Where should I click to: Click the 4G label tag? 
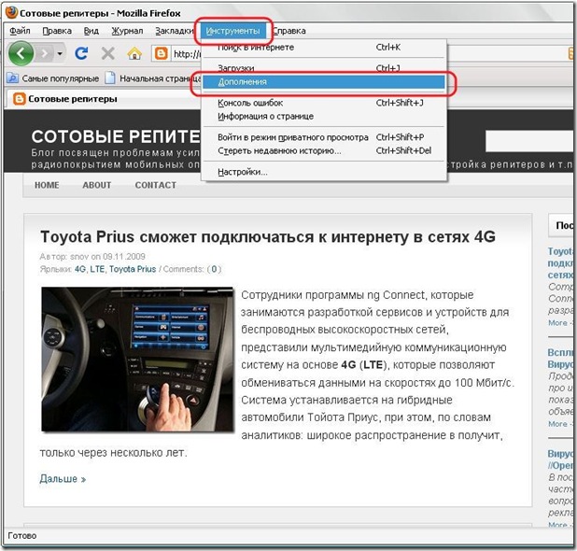pos(80,269)
